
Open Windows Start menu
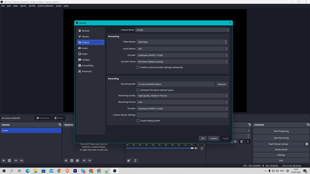click(4, 171)
